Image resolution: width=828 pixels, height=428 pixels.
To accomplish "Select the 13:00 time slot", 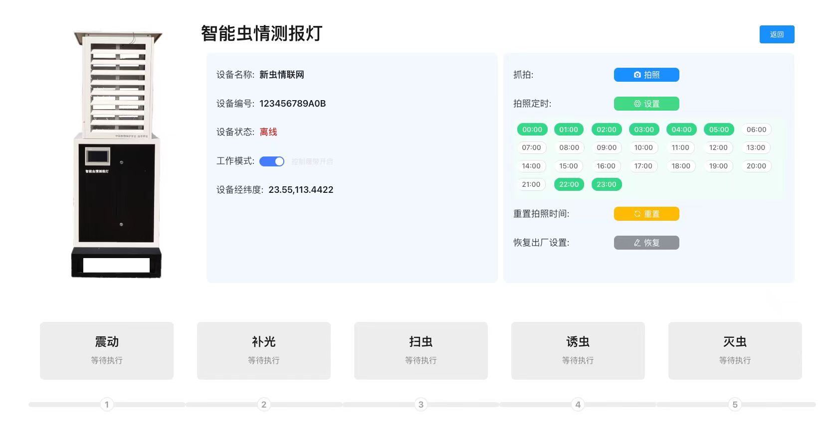I will [756, 147].
